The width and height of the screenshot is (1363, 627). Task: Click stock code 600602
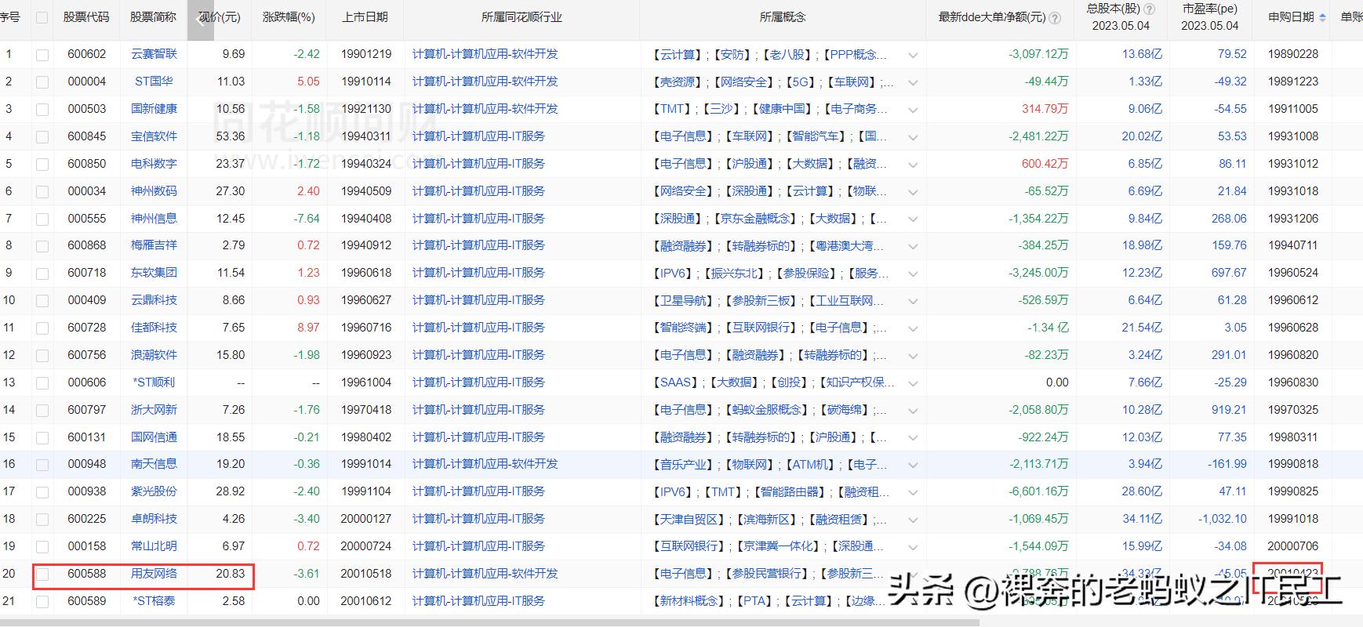87,54
